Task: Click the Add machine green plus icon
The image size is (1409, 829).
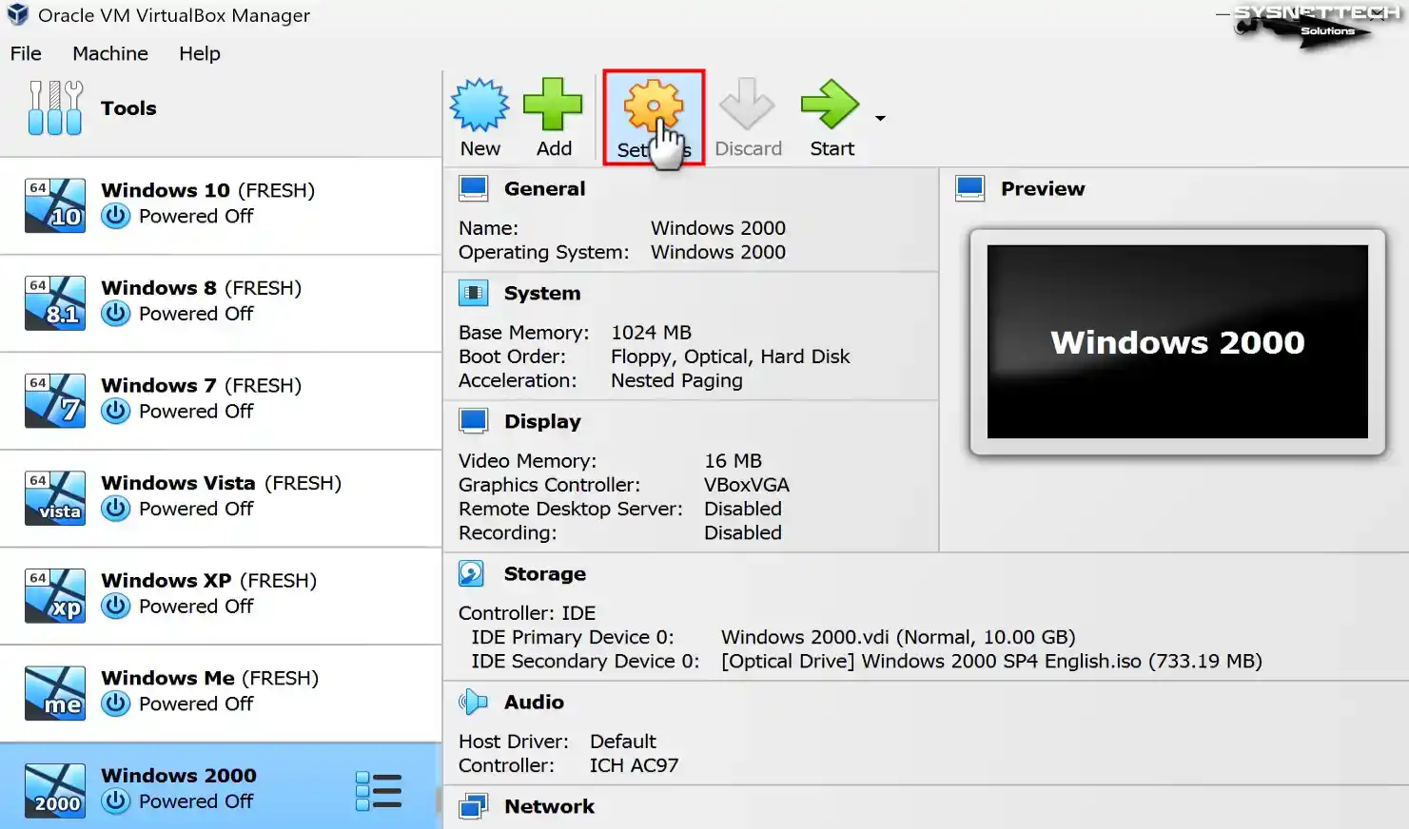Action: coord(553,105)
